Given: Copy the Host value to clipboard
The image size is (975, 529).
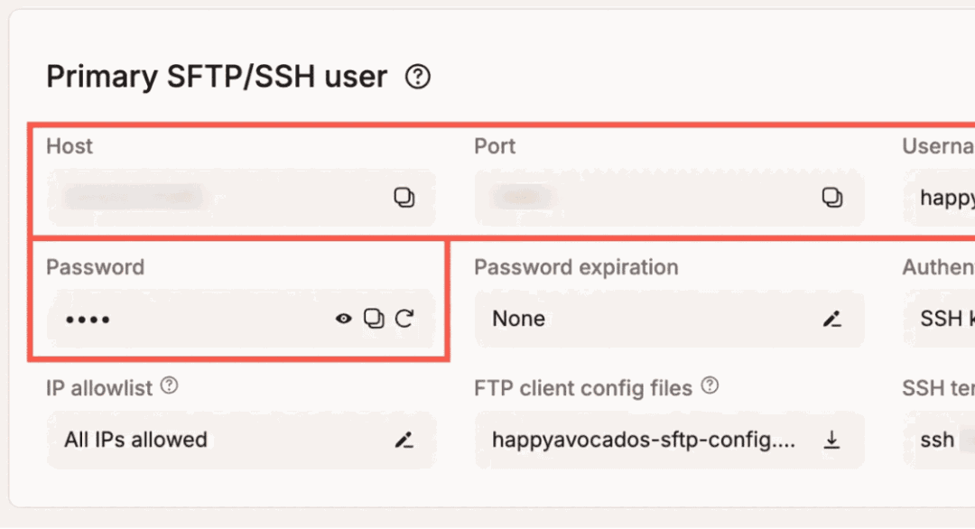Looking at the screenshot, I should click(x=404, y=198).
